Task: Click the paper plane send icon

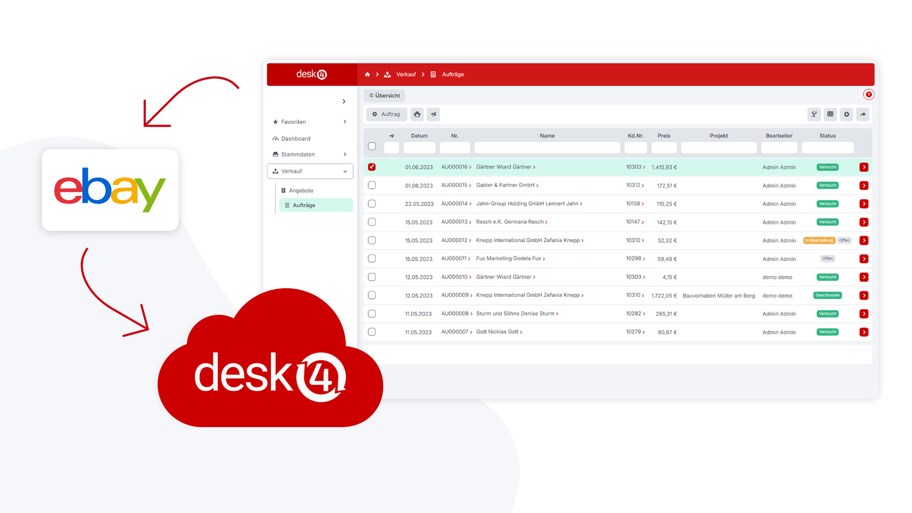Action: [x=433, y=114]
